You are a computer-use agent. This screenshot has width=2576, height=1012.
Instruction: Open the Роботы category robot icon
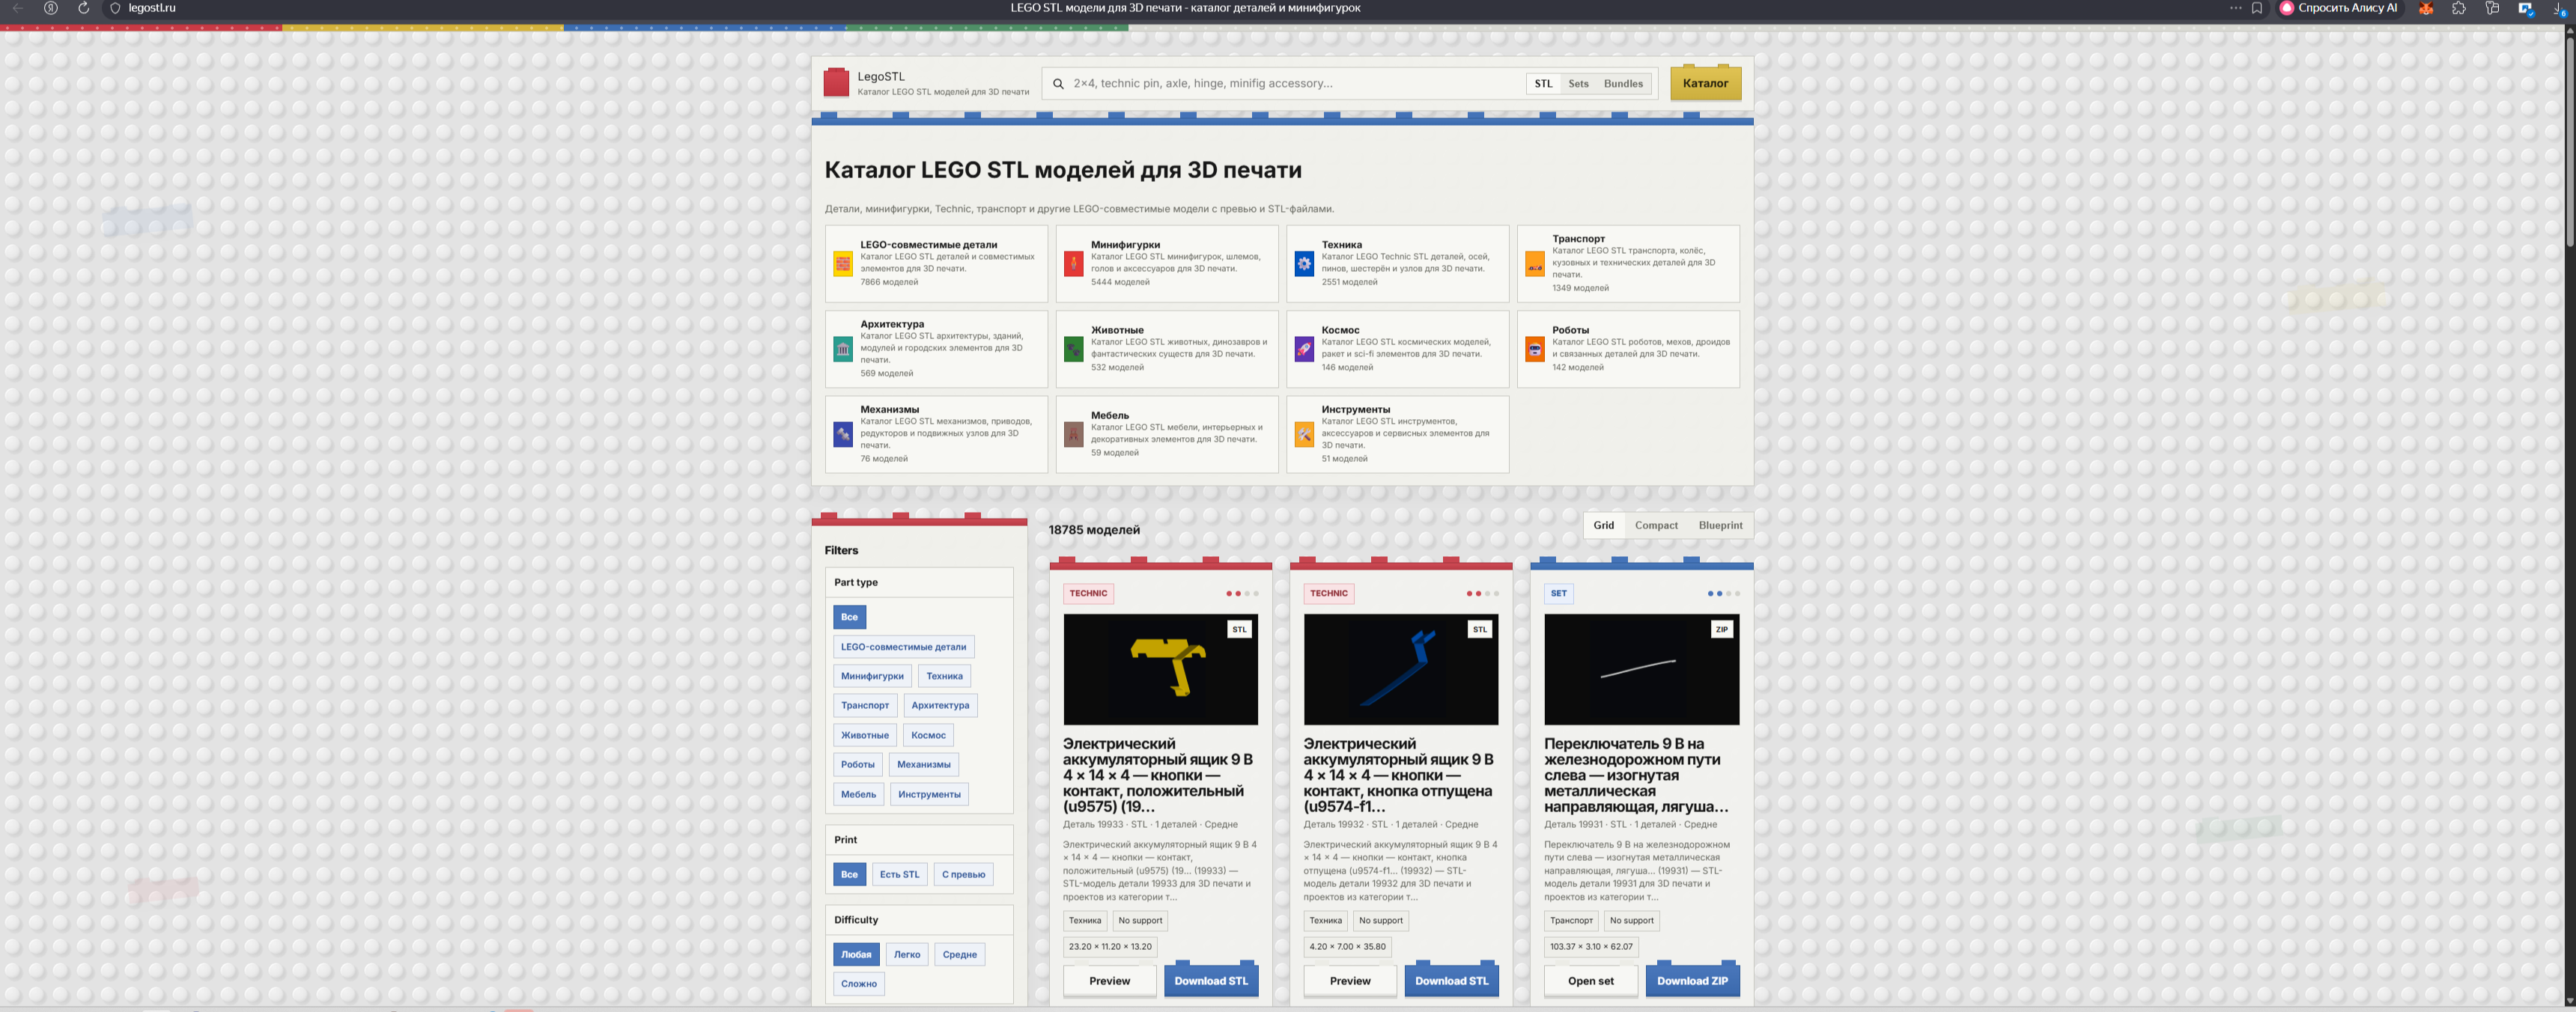(1535, 349)
